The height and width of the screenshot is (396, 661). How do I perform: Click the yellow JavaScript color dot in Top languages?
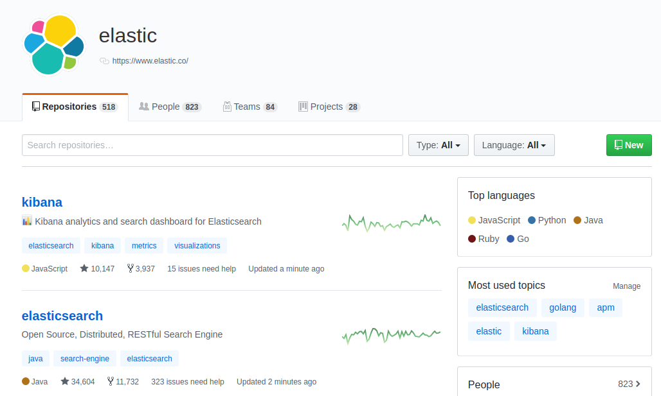[472, 220]
